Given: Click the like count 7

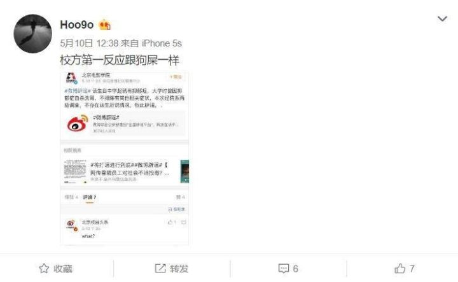Looking at the screenshot, I should 412,269.
